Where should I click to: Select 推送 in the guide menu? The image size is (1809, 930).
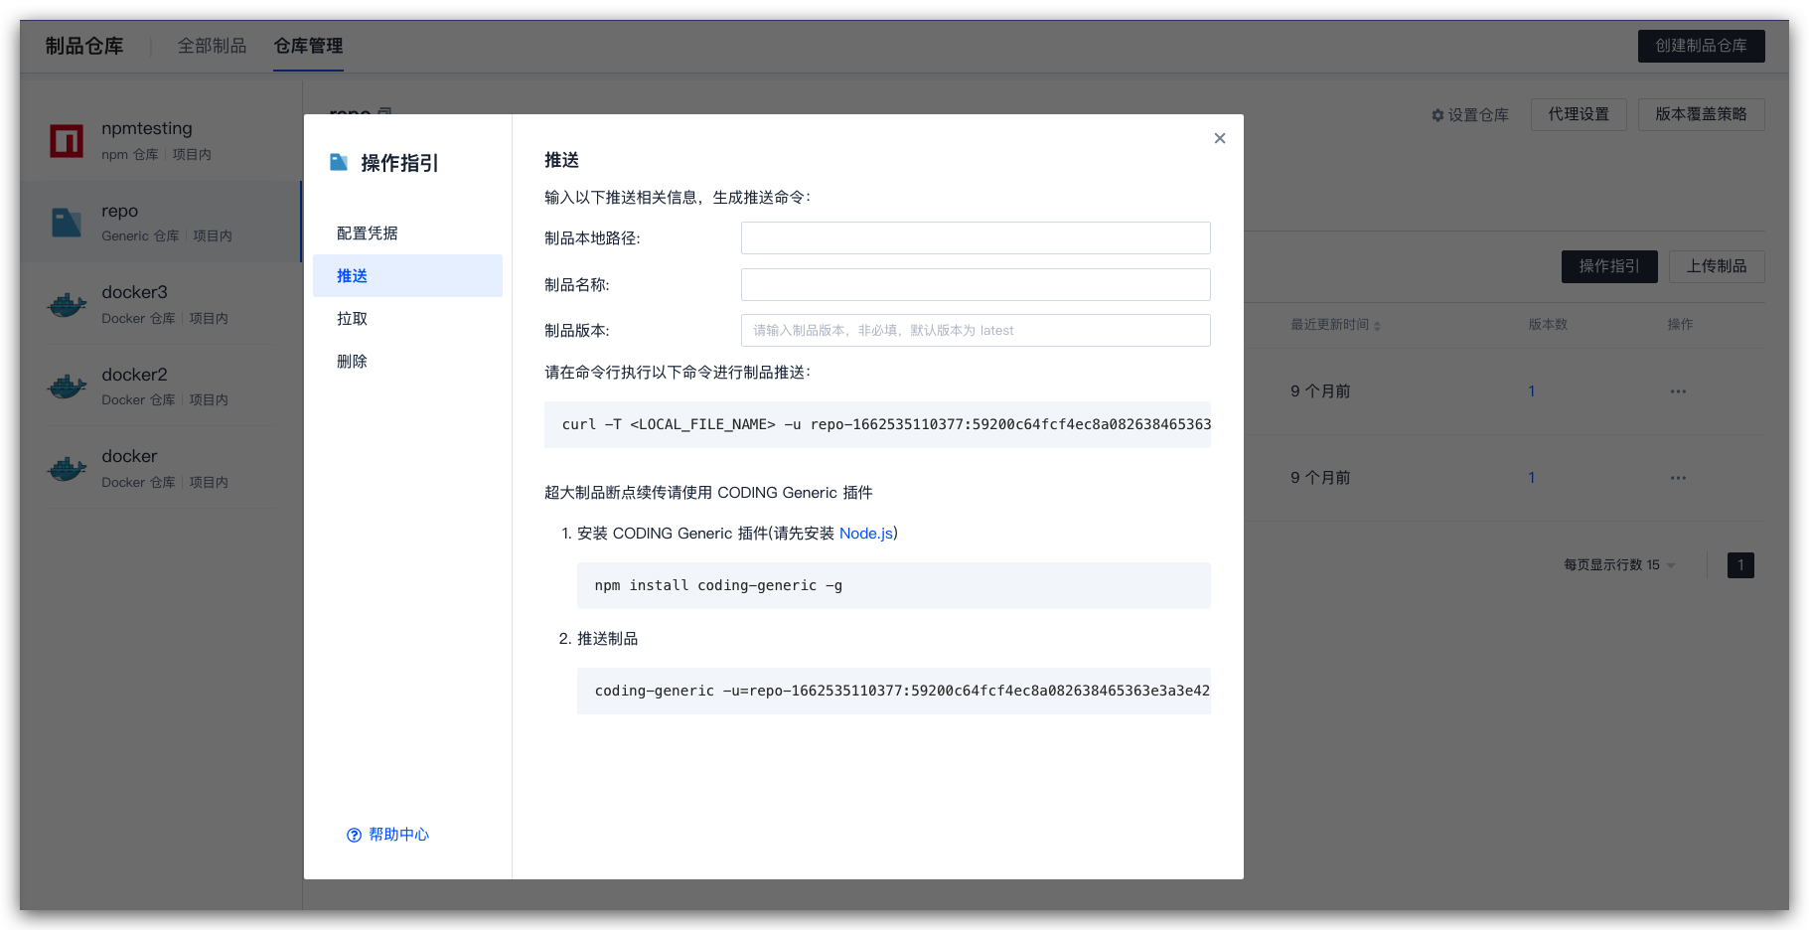[407, 275]
